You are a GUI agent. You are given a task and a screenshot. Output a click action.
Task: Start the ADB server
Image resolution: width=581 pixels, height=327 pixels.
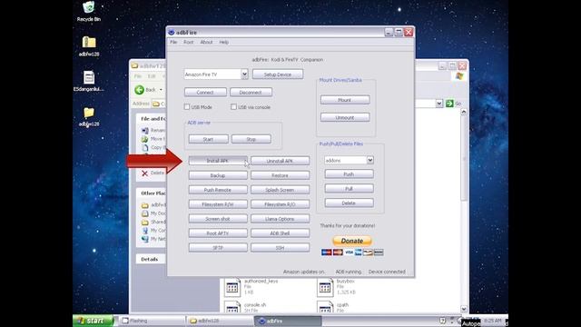click(208, 139)
